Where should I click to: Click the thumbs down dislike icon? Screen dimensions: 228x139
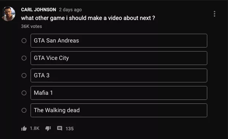[x=48, y=128]
